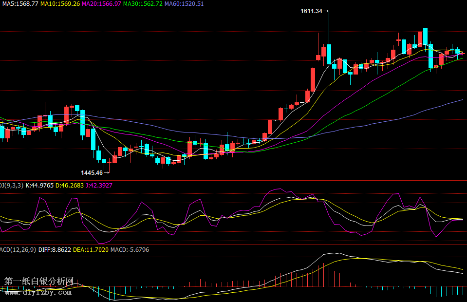Click the green MA30:1562.72 legend label
The height and width of the screenshot is (302, 467).
(143, 3)
